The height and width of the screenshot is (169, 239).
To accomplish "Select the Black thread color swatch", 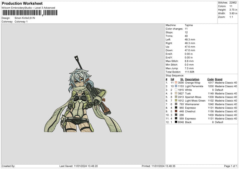I will 176,122.
